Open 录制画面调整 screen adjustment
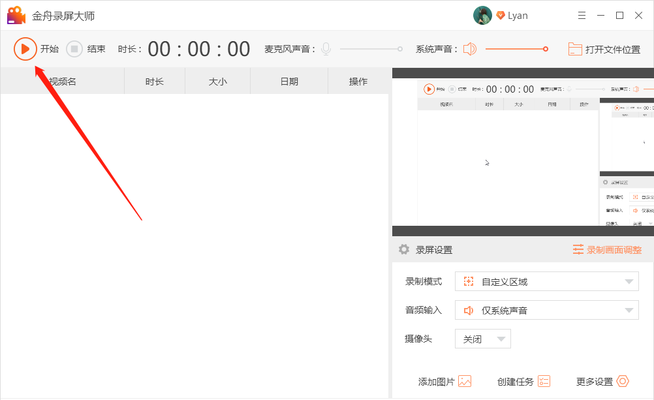 point(607,250)
